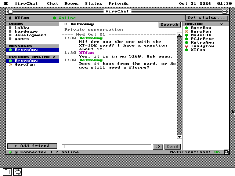The height and width of the screenshot is (176, 235).
Task: Open the emoticon :) picker button
Action: [x=158, y=147]
